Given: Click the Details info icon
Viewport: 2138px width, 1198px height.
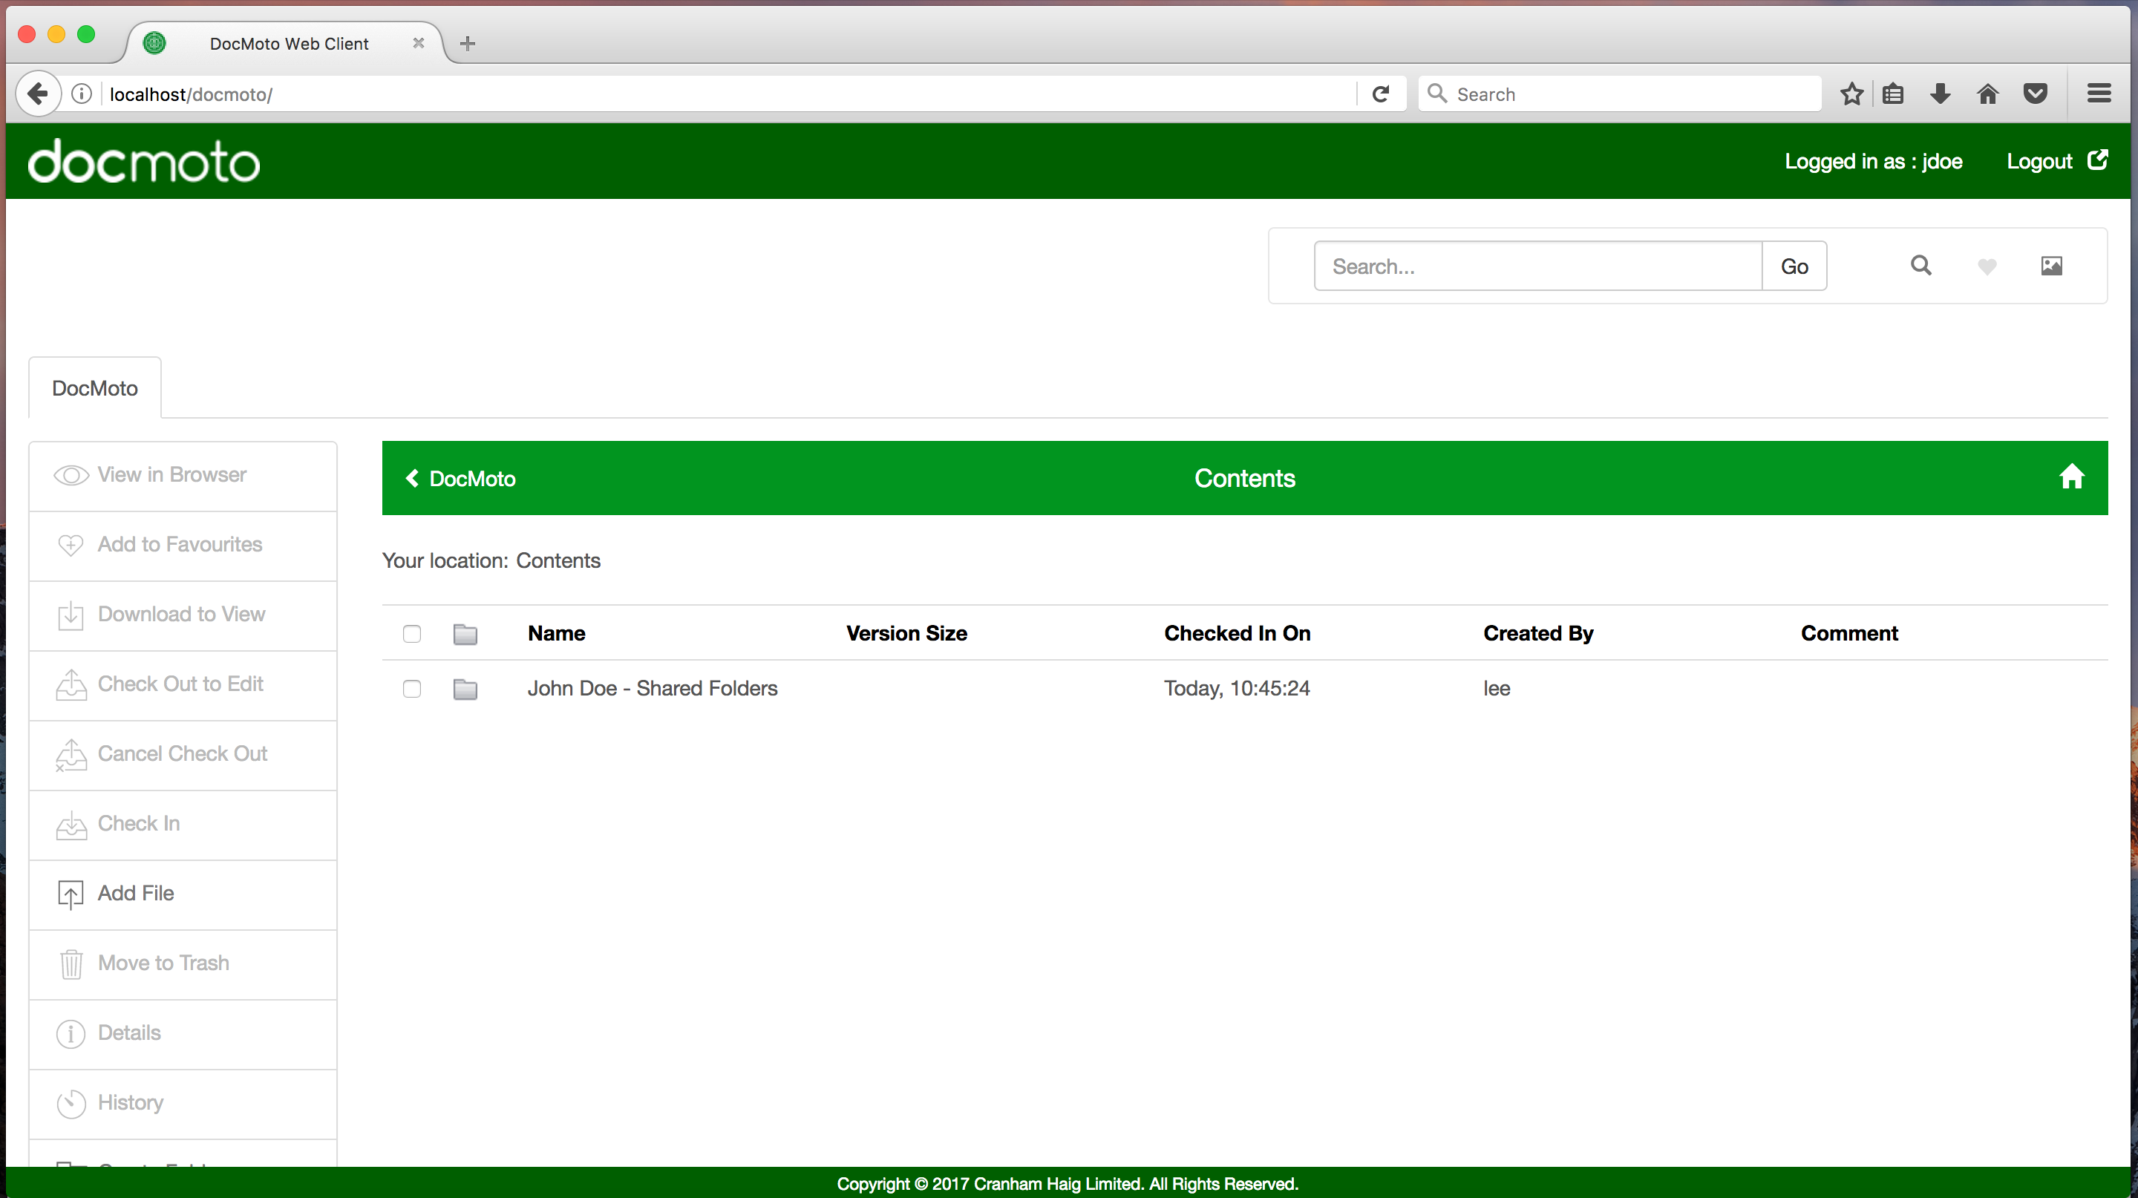Looking at the screenshot, I should (71, 1034).
